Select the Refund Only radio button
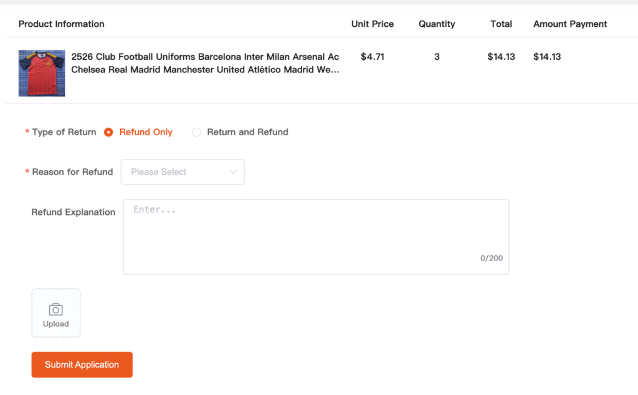 tap(108, 132)
